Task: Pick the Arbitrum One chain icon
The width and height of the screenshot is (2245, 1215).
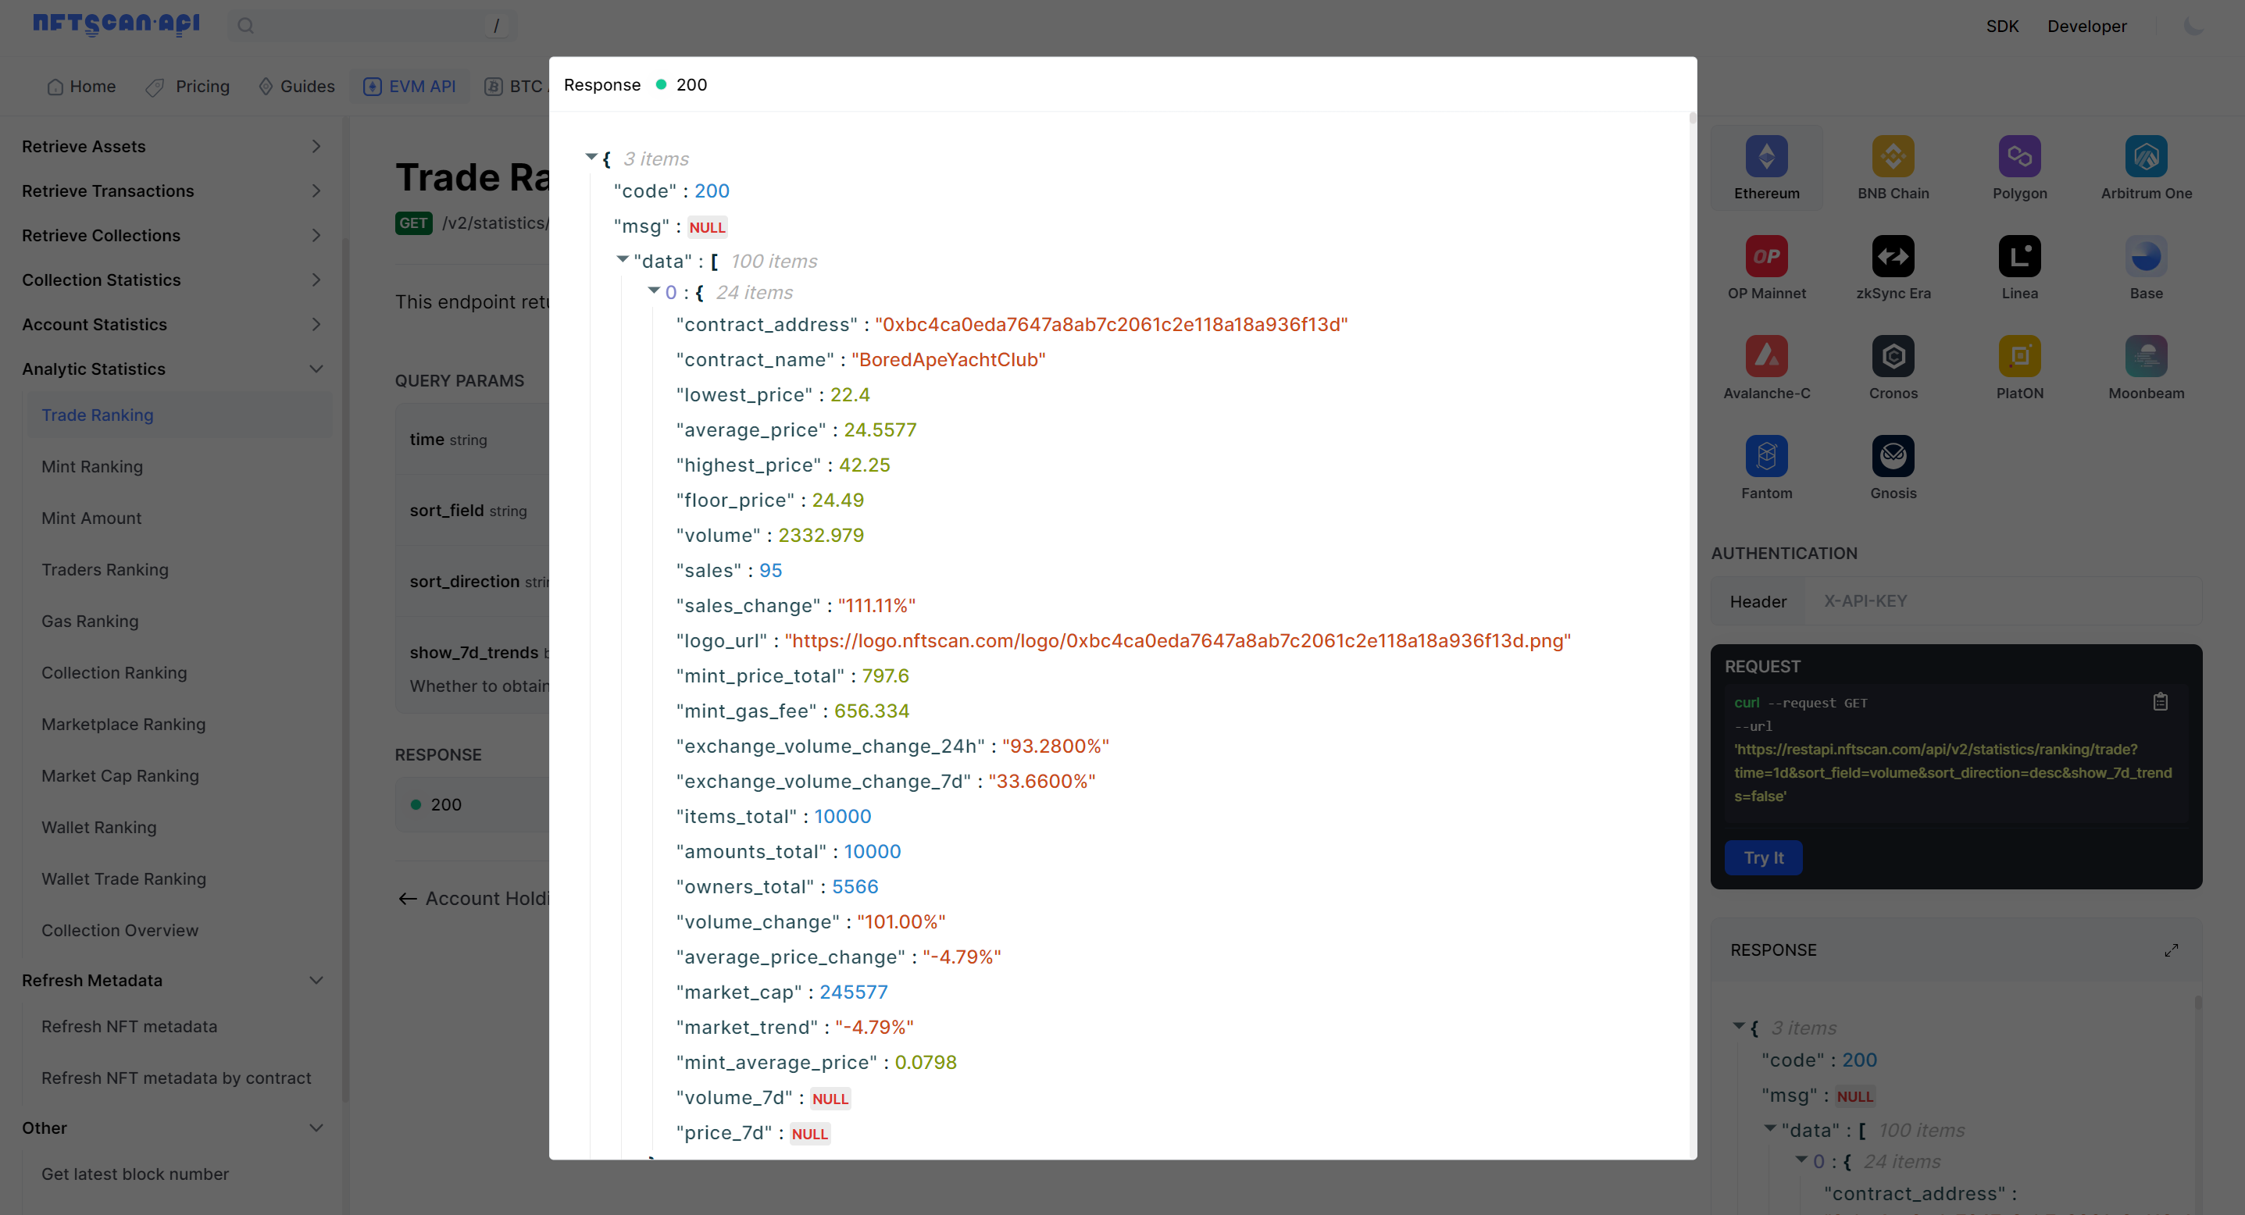Action: click(x=2145, y=158)
